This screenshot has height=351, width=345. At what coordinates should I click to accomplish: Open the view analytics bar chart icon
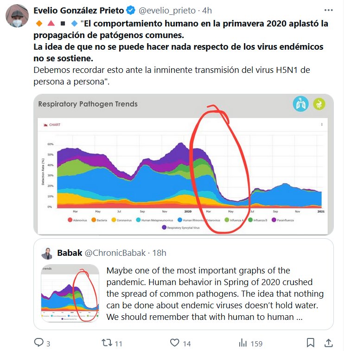[243, 343]
